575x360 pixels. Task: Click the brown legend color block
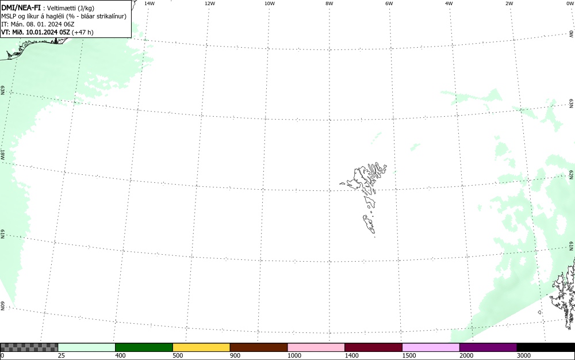pyautogui.click(x=259, y=347)
